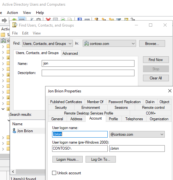The height and width of the screenshot is (180, 173).
Task: Switch to Published Certificates tab
Action: [x=66, y=102]
